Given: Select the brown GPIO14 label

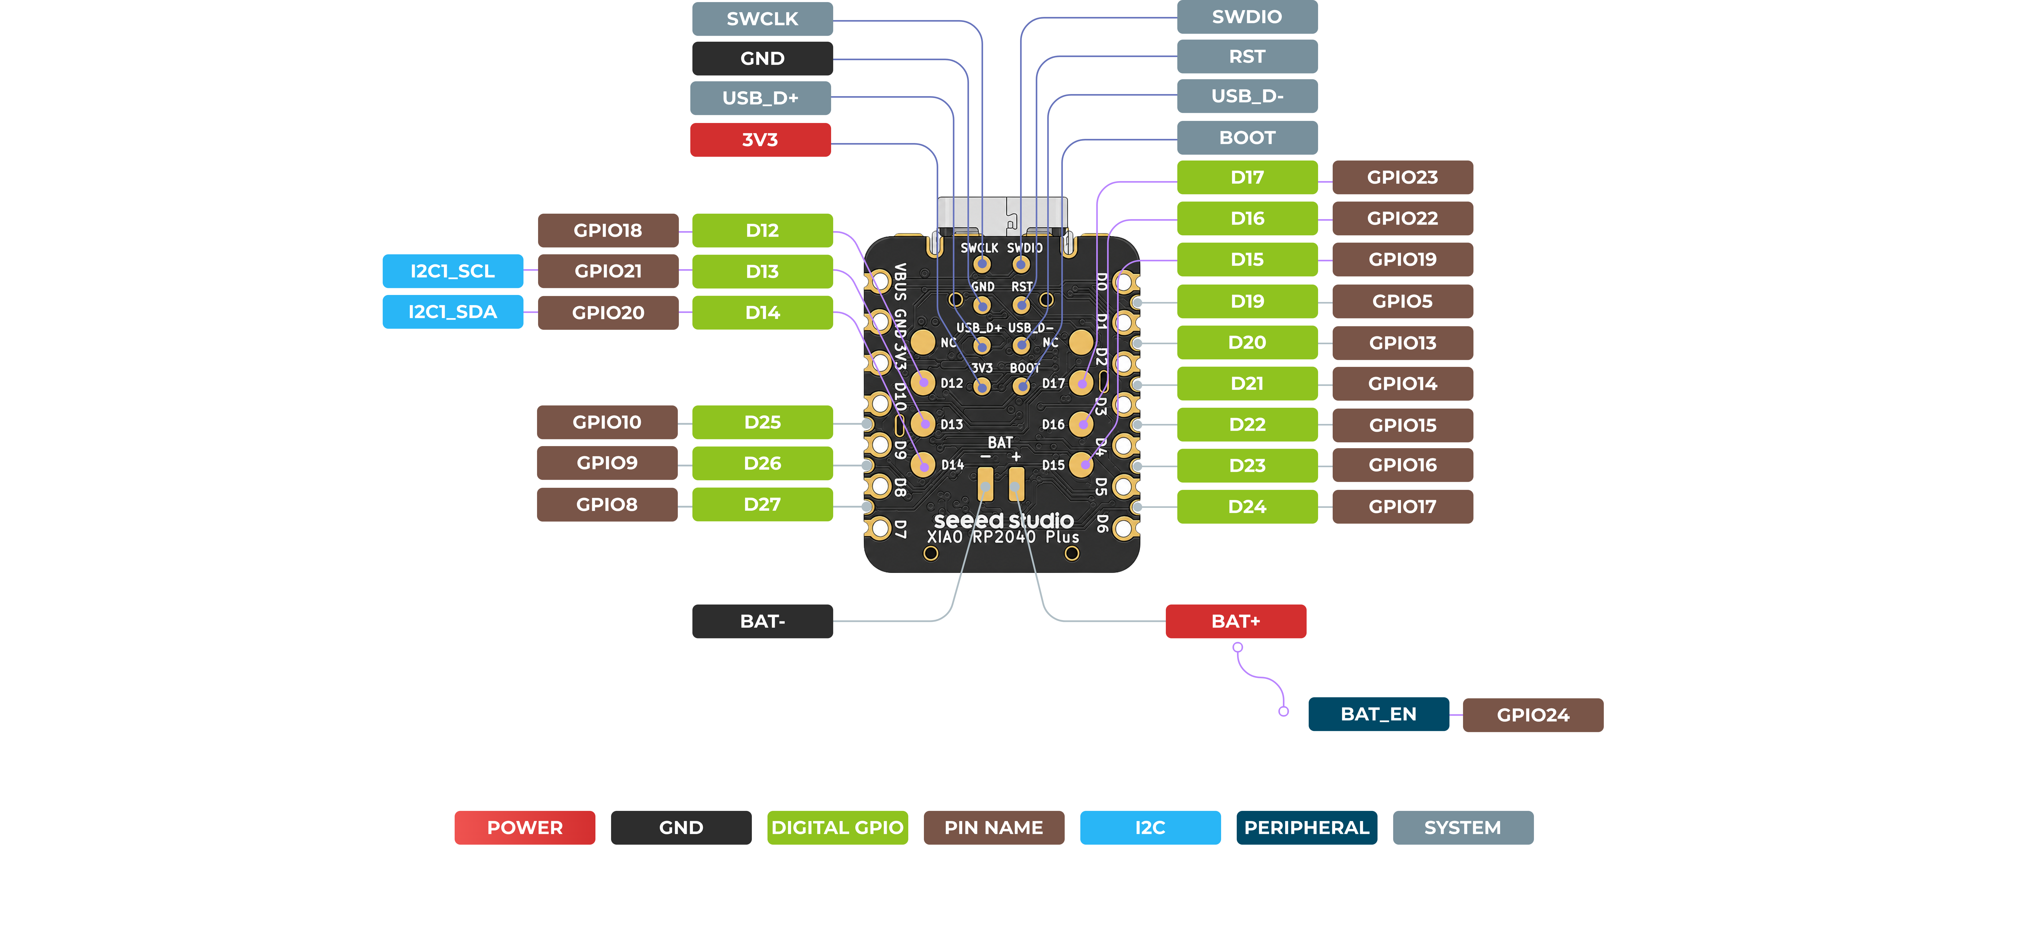Looking at the screenshot, I should (x=1403, y=384).
